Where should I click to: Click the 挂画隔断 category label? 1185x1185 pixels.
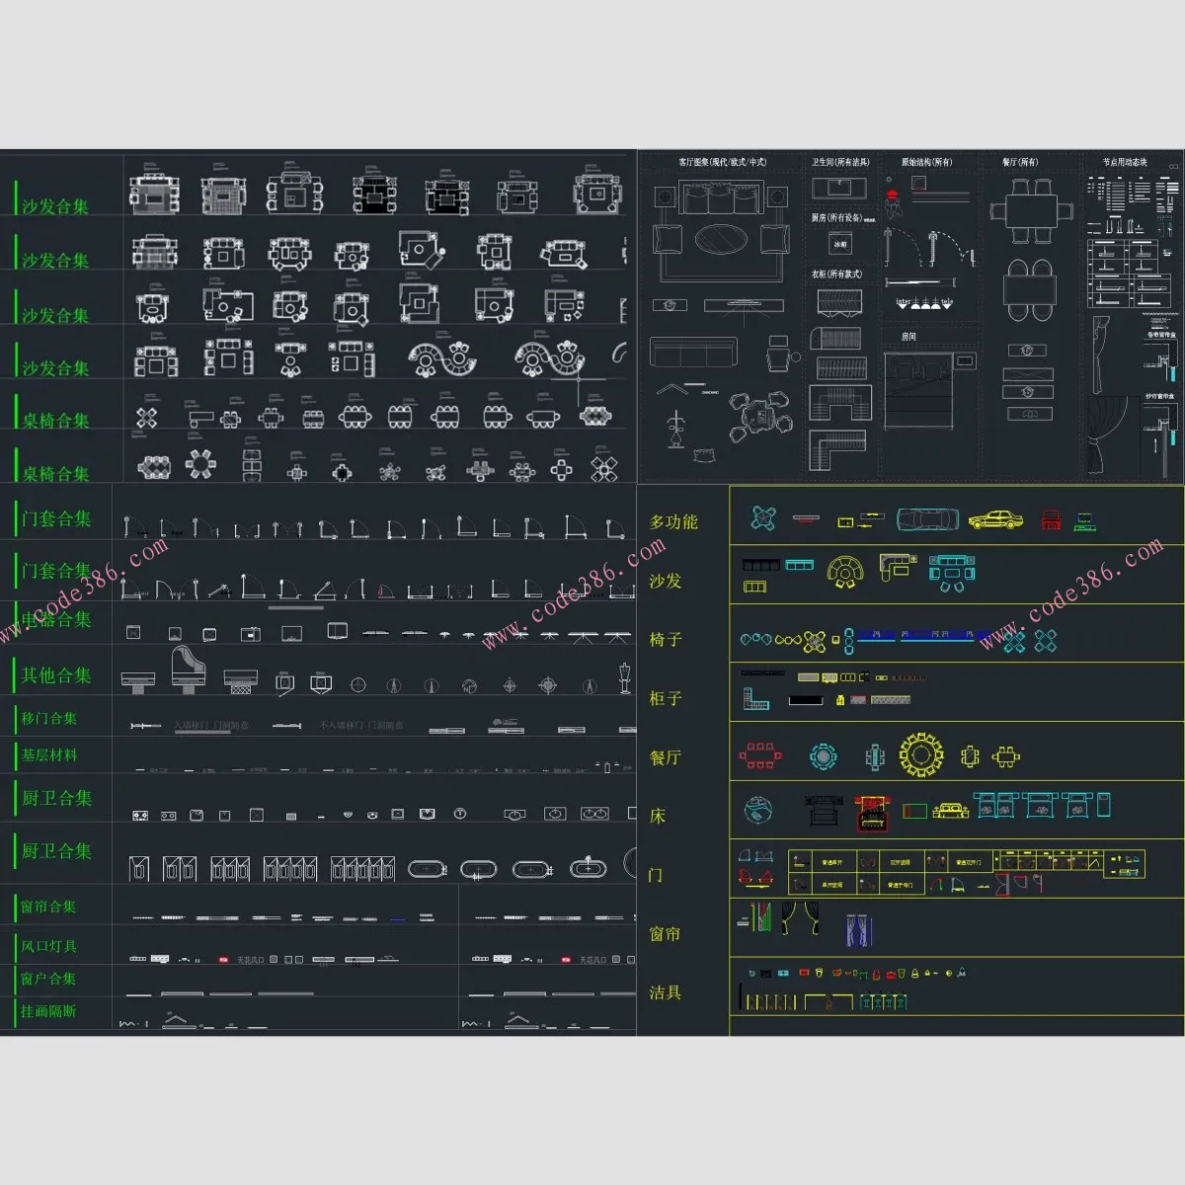coord(48,1011)
